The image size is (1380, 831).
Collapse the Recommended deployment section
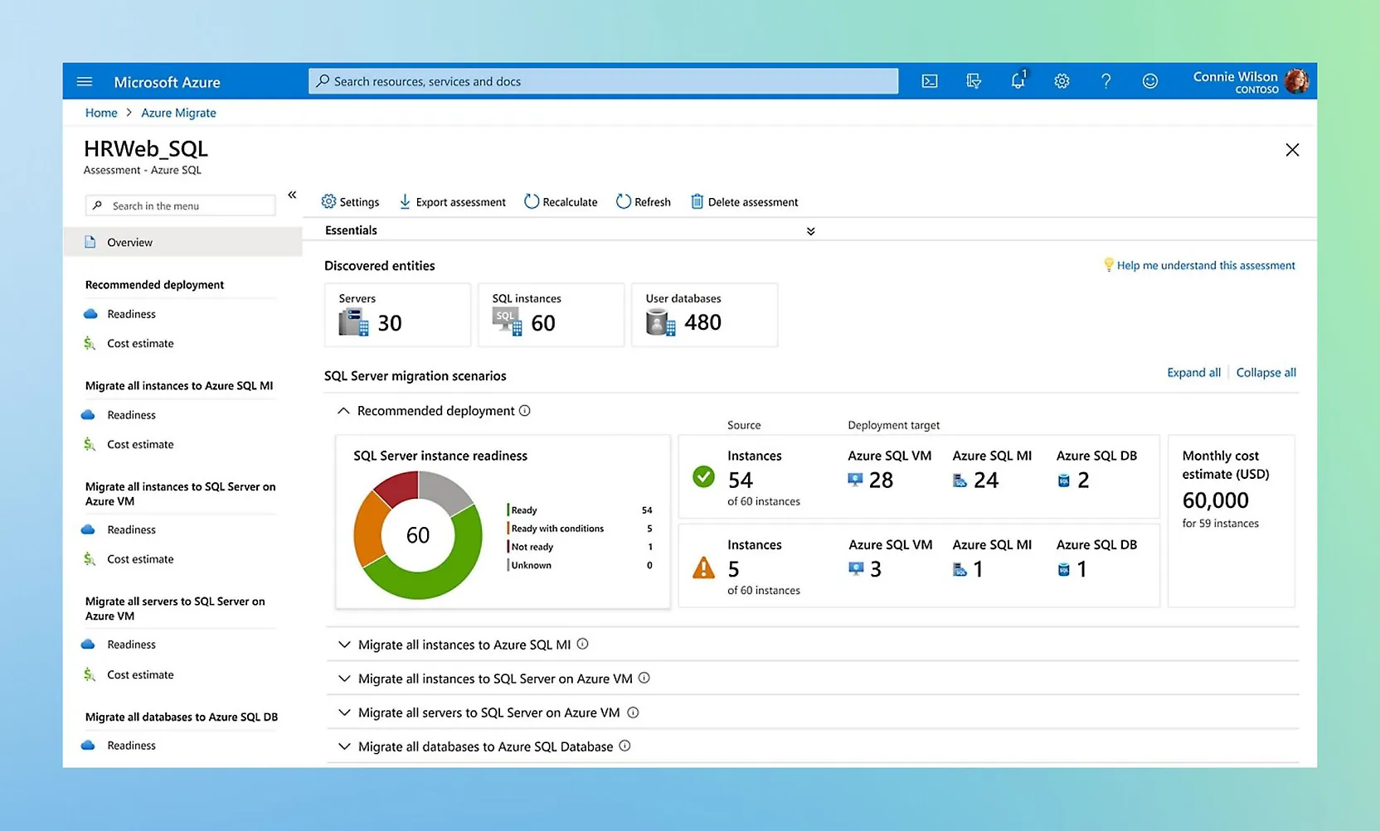coord(343,411)
